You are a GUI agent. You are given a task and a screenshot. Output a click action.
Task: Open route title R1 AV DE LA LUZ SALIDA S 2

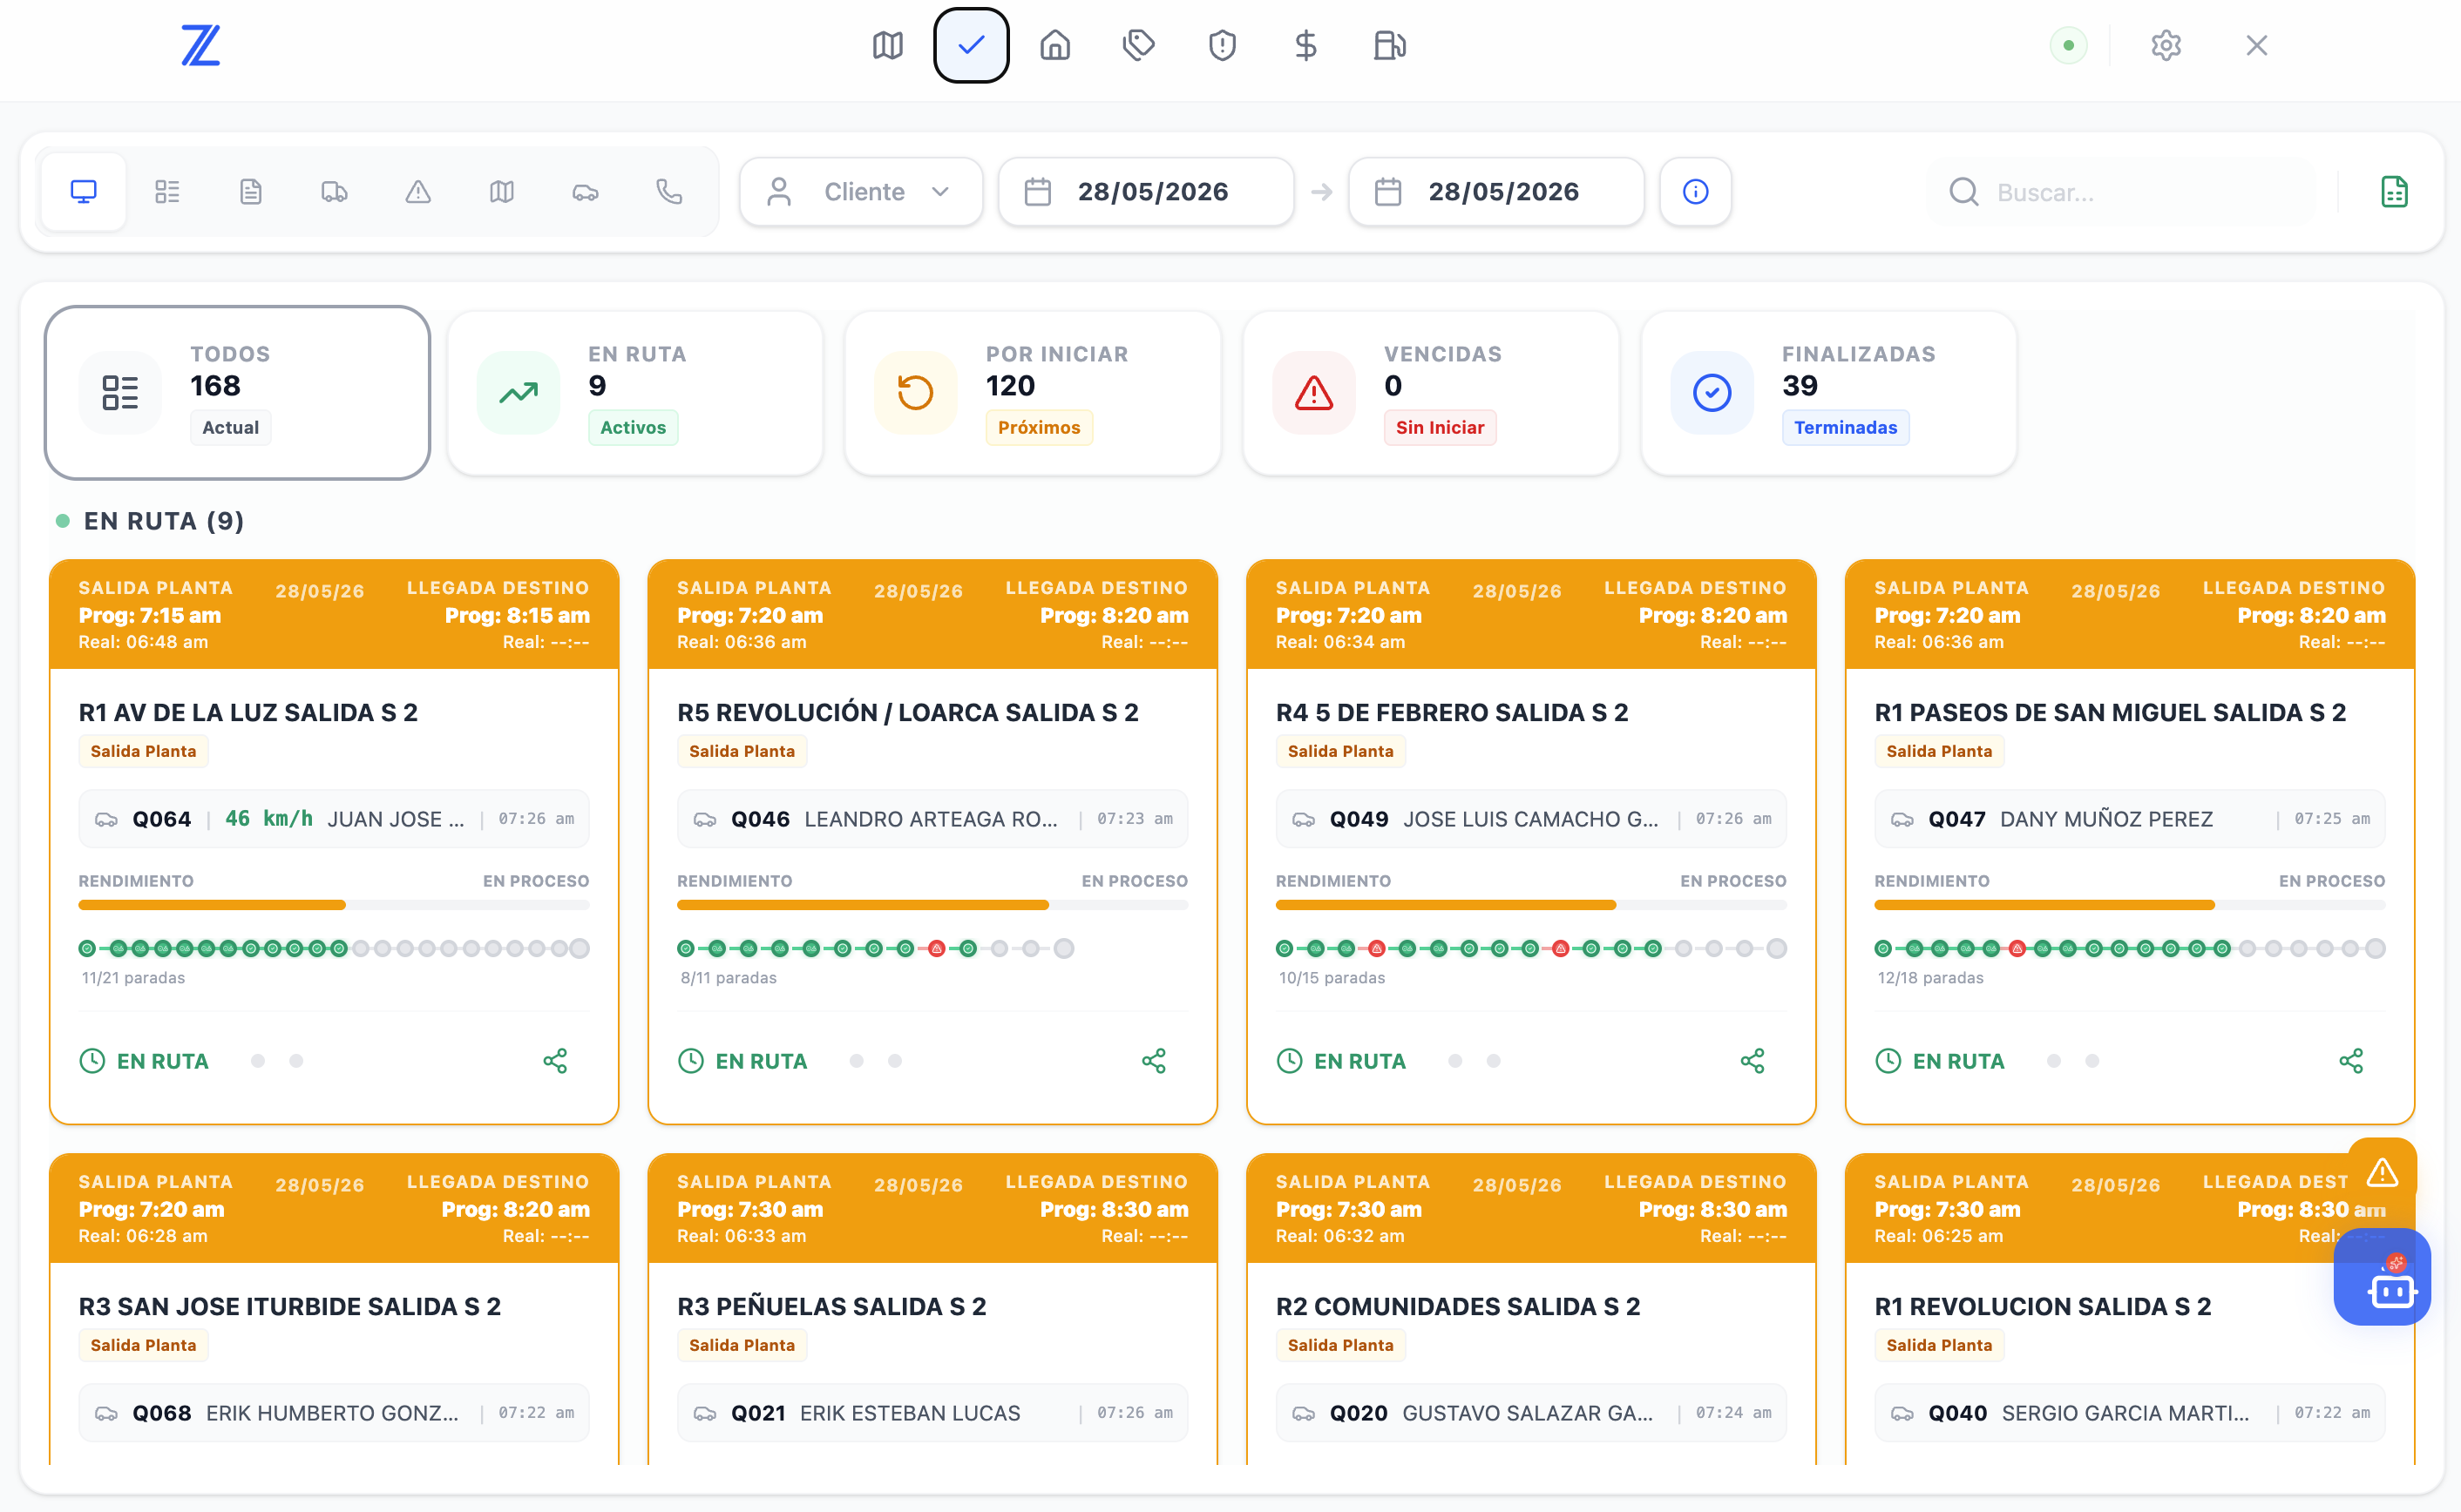pyautogui.click(x=248, y=713)
